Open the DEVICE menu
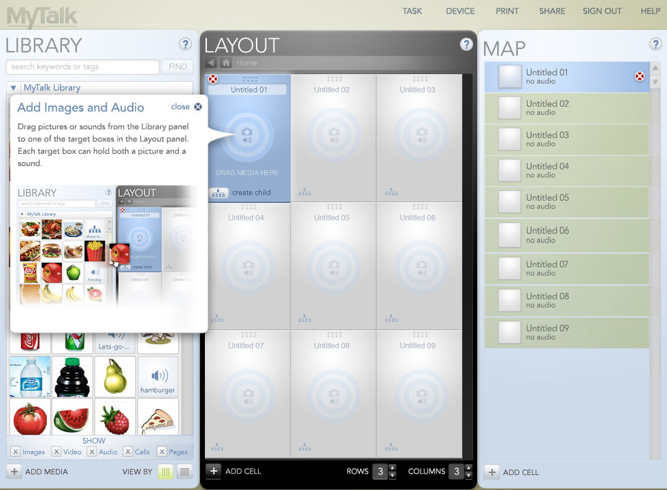 point(460,11)
